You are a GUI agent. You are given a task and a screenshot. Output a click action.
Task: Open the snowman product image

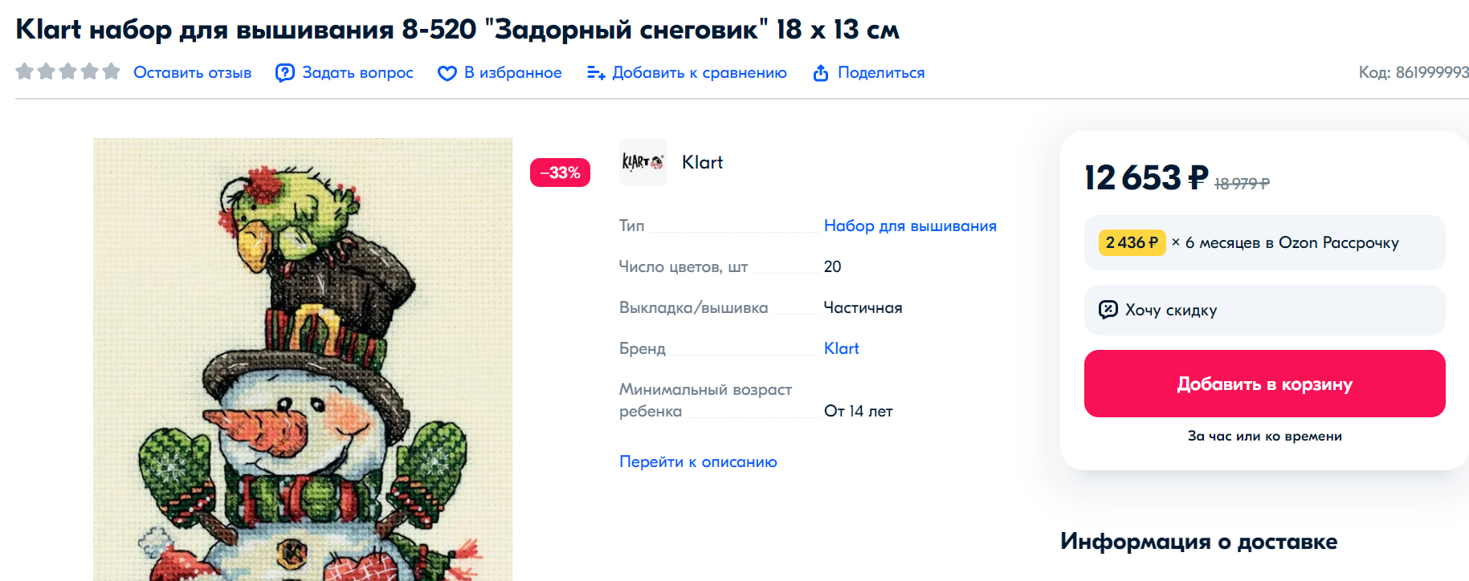[x=302, y=360]
